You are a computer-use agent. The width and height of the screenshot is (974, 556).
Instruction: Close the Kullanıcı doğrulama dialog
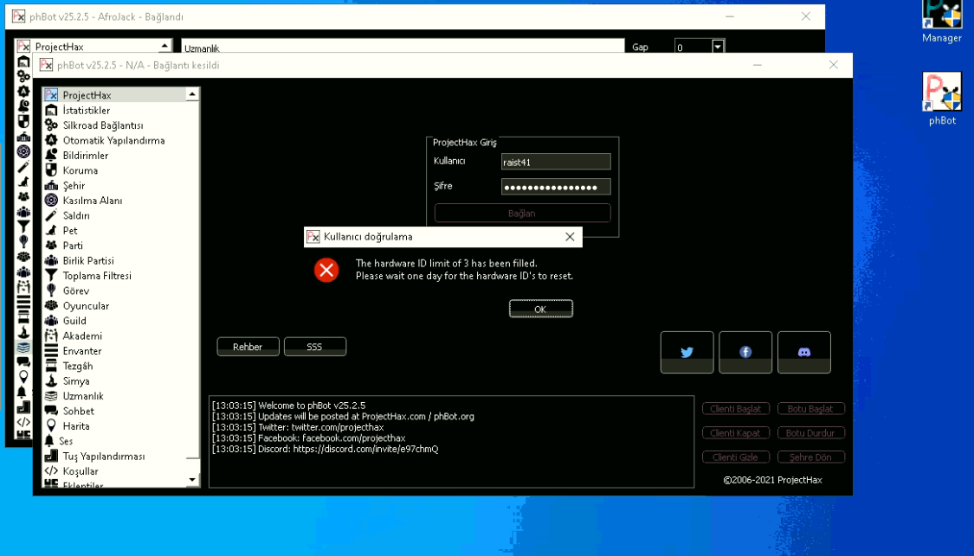click(x=570, y=237)
